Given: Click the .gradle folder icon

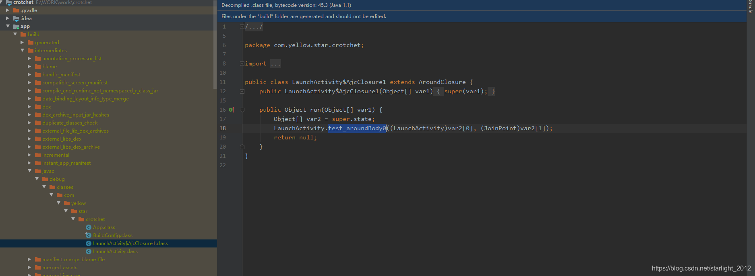Looking at the screenshot, I should [x=16, y=10].
